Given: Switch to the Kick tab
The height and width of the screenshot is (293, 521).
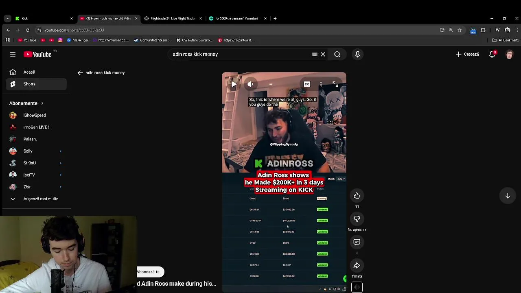Looking at the screenshot, I should (44, 18).
